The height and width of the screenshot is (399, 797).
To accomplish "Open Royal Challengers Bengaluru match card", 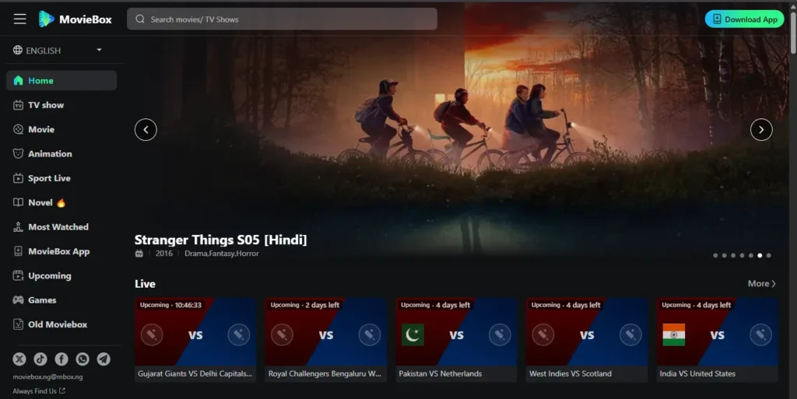I will coord(326,340).
